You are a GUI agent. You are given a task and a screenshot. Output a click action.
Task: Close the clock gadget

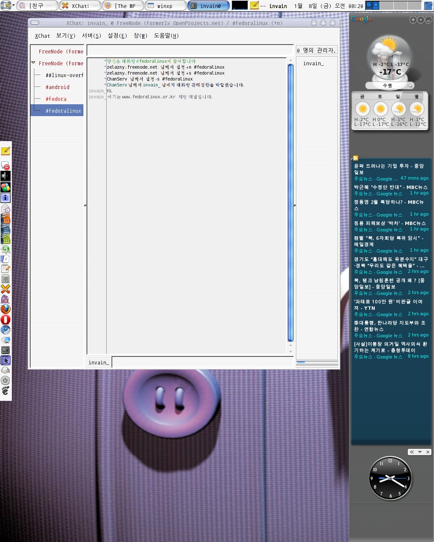(428, 452)
